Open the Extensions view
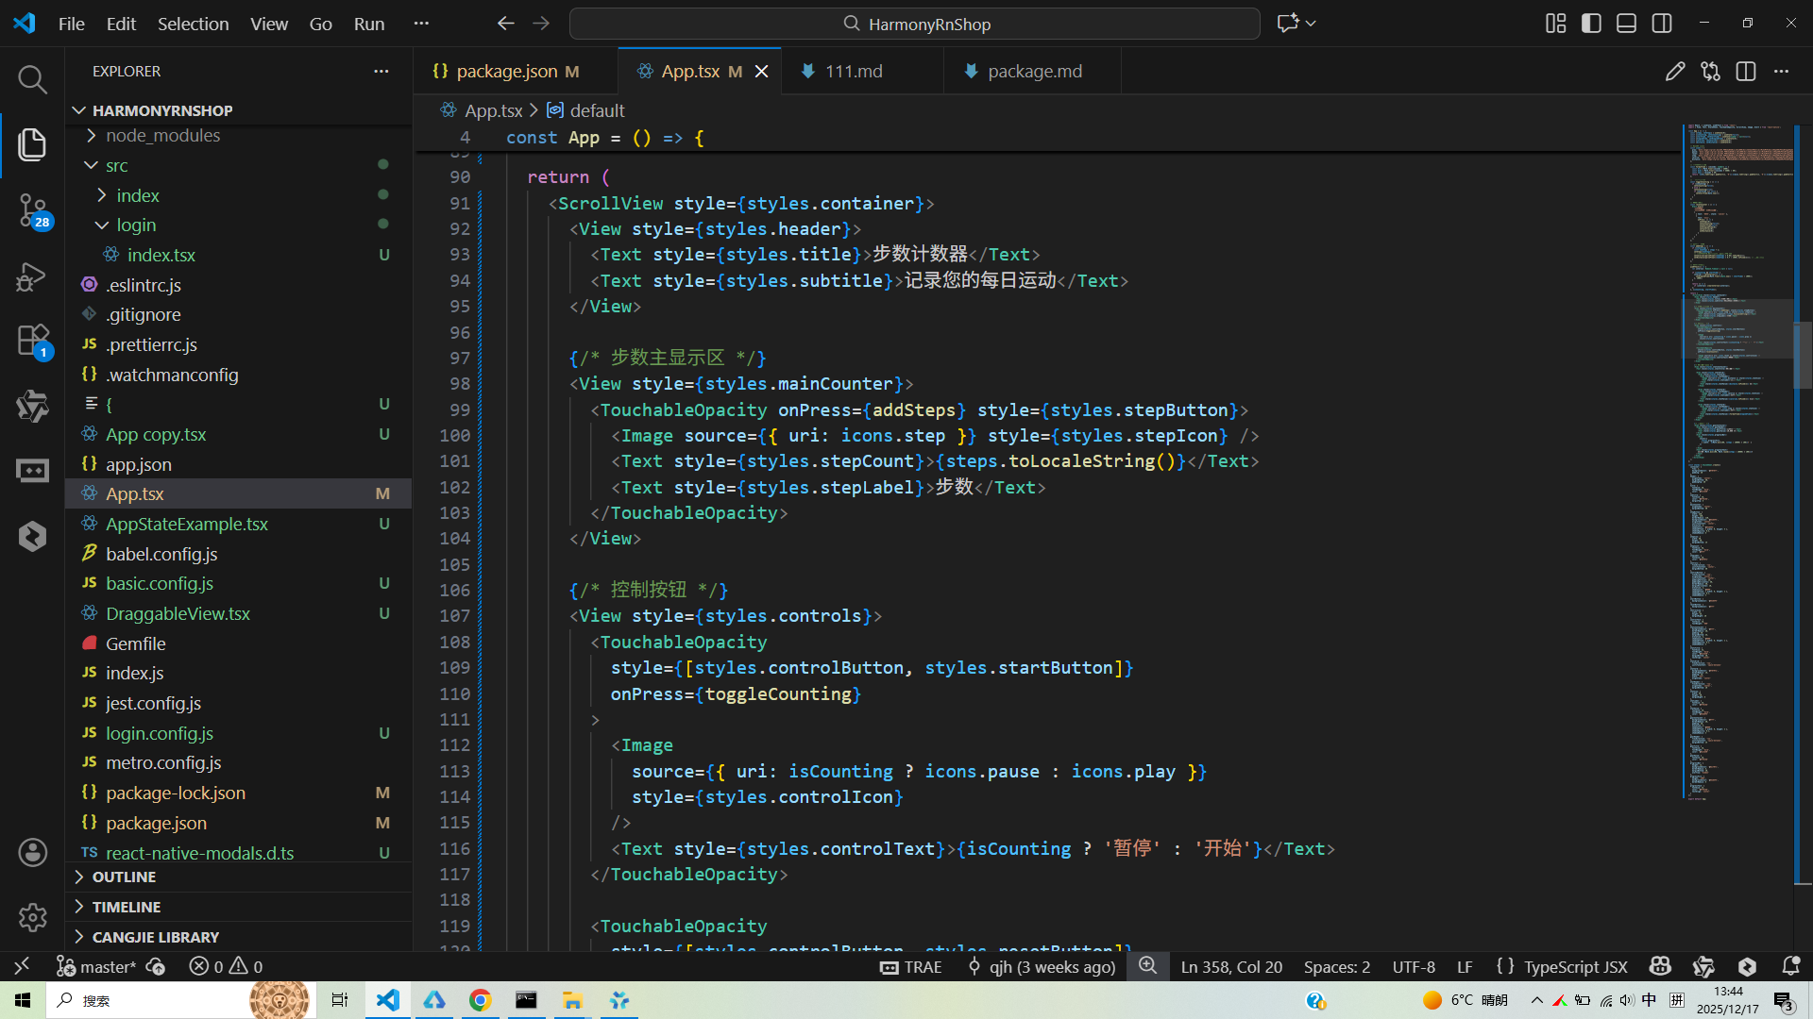The height and width of the screenshot is (1019, 1813). [x=32, y=340]
